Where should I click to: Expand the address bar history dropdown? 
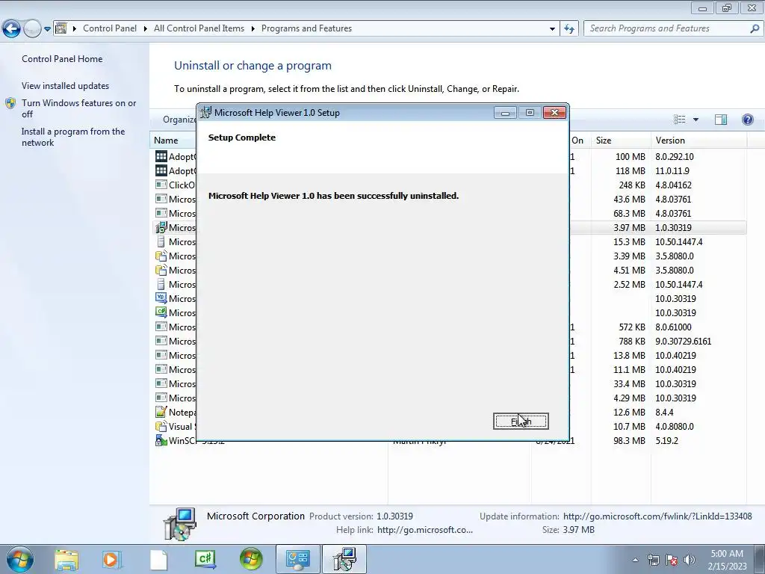[x=552, y=29]
